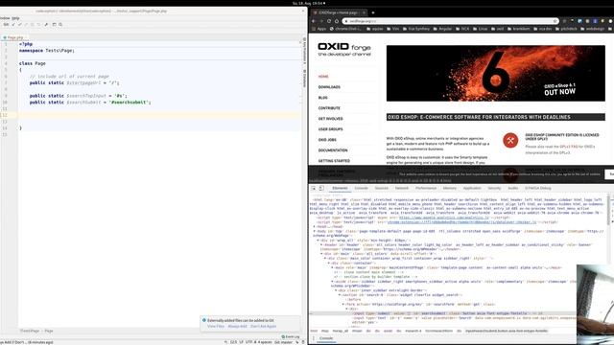Open USER GROUPS in the site menu
Screen dimensions: 614x345
pos(330,129)
